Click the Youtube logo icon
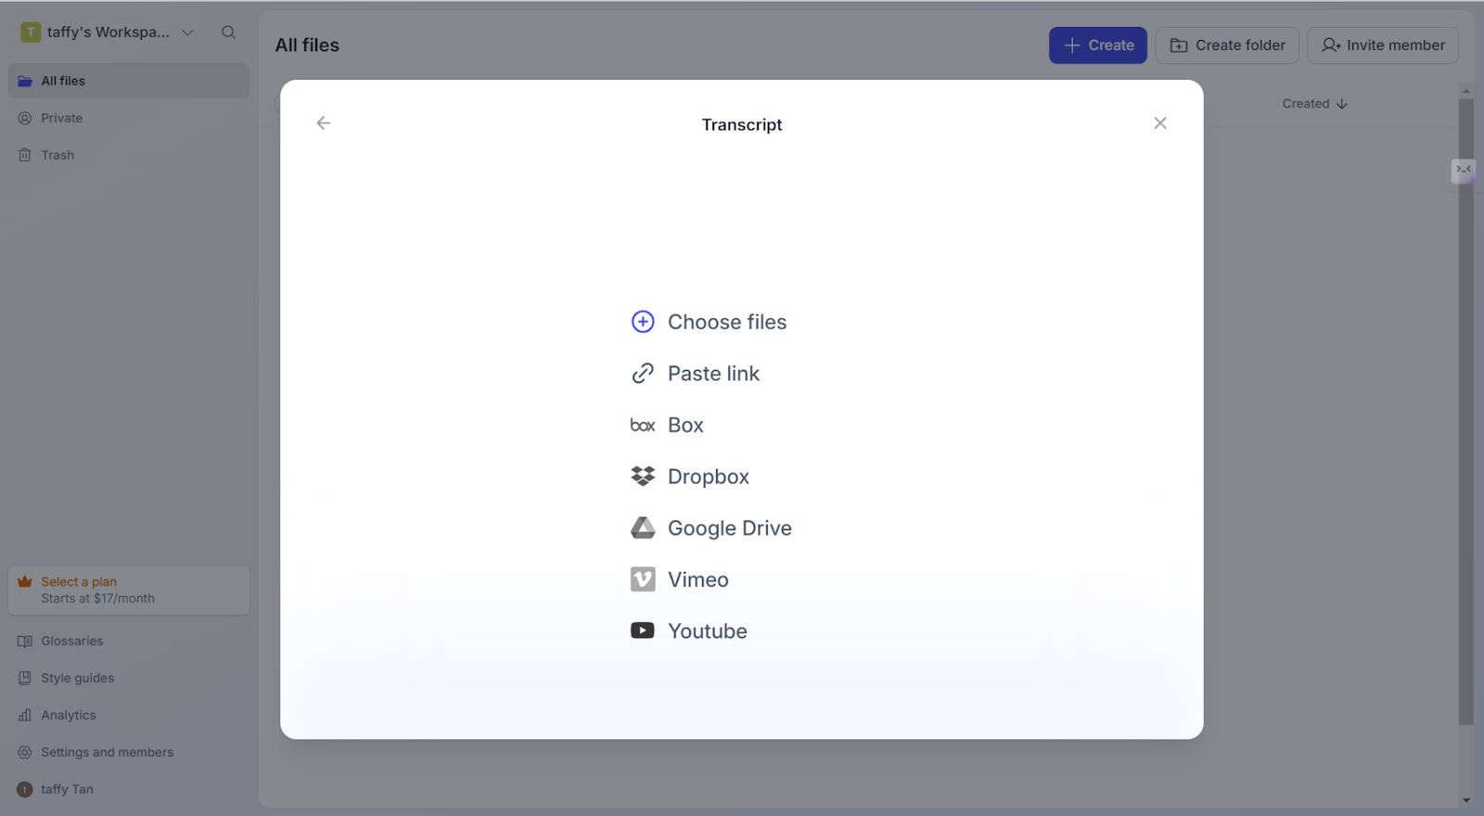 (x=643, y=631)
